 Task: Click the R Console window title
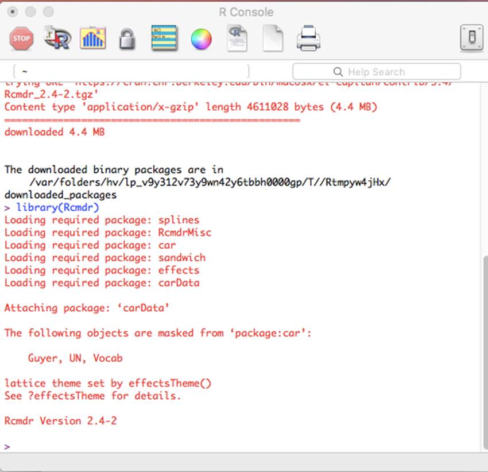coord(246,12)
